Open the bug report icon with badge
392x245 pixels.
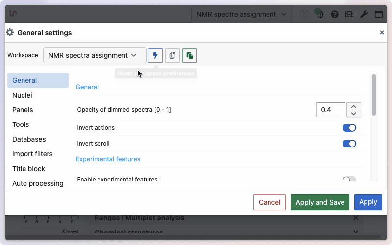coord(319,14)
